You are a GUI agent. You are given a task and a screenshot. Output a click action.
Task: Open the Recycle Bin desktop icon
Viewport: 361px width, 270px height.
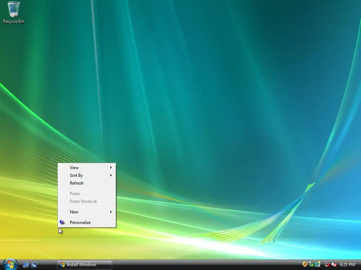pos(14,12)
